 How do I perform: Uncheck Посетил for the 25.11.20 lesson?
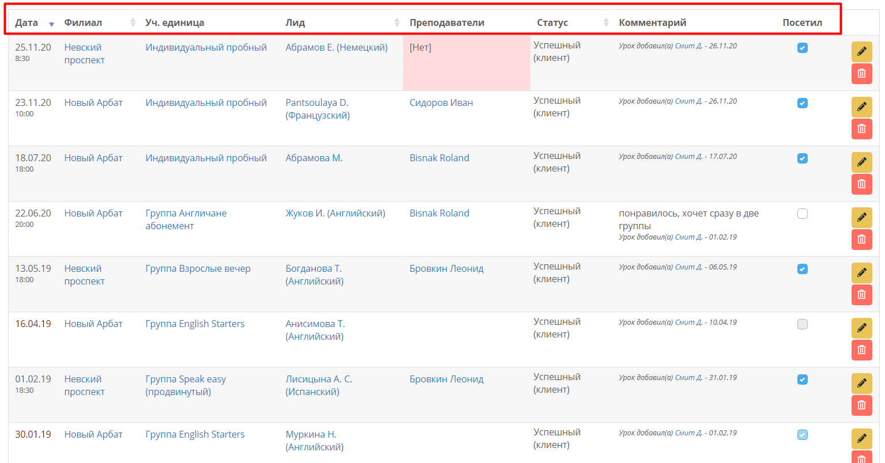click(803, 48)
